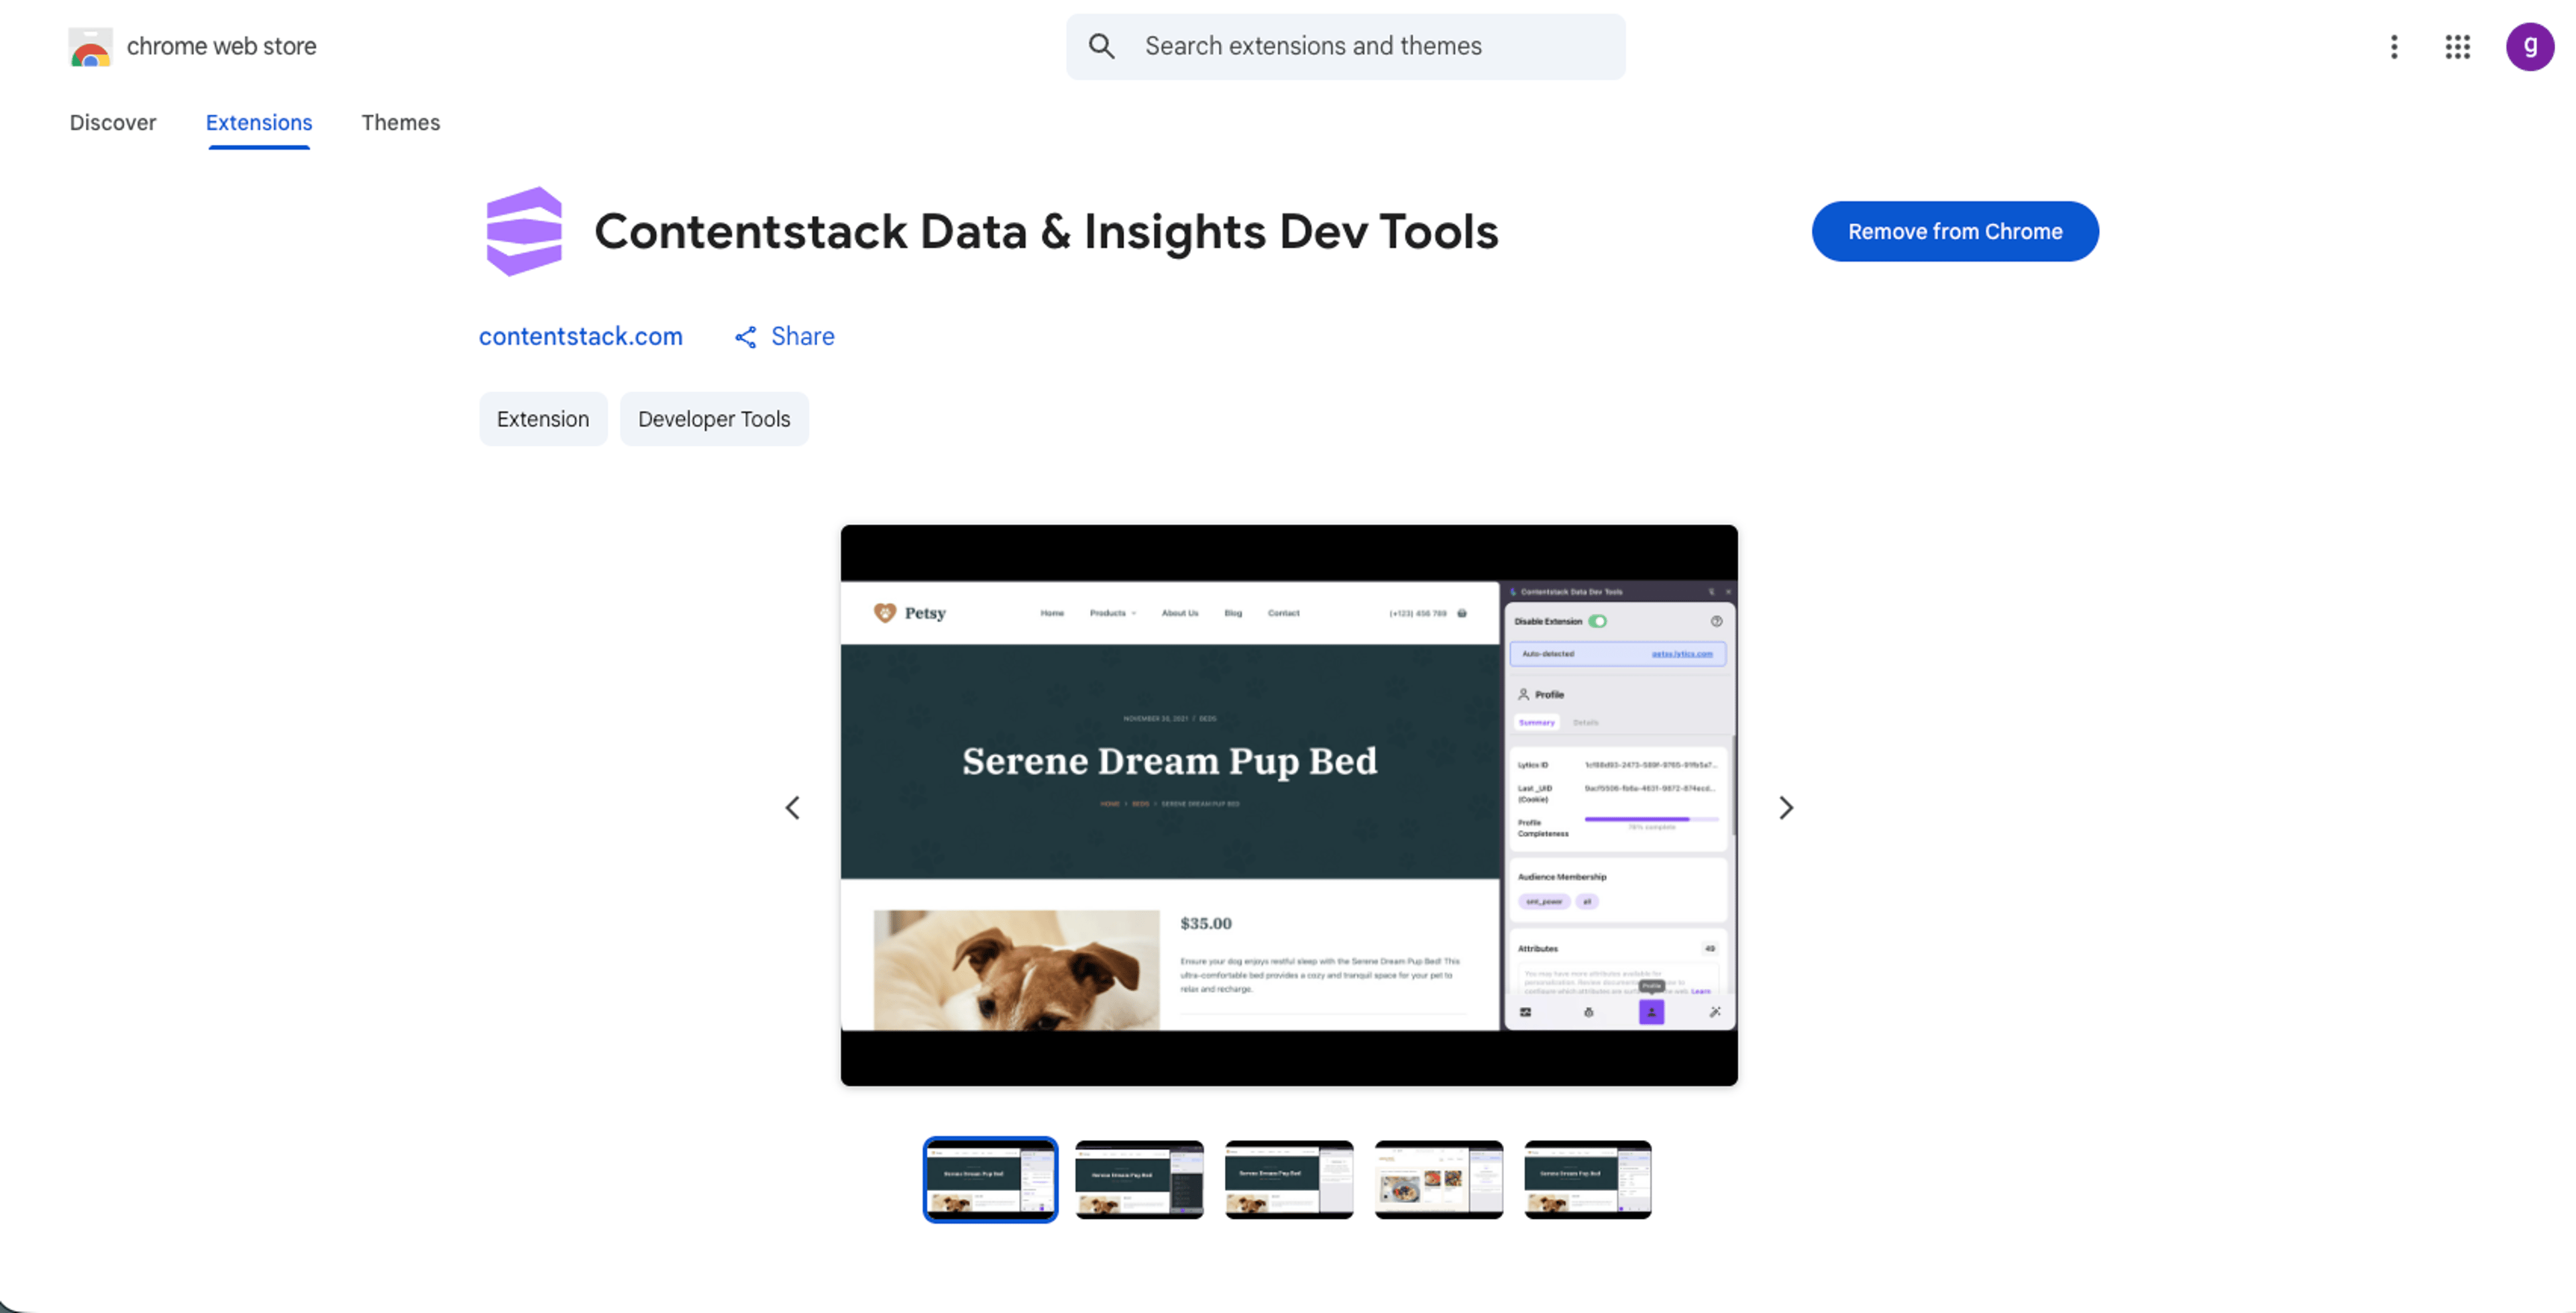Select the first screenshot thumbnail

[990, 1179]
